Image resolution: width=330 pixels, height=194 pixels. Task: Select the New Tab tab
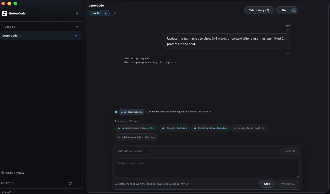[96, 13]
